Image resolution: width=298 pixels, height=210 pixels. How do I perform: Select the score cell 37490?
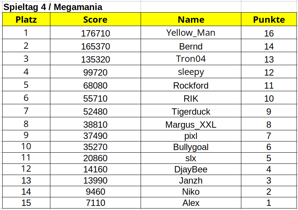coord(95,136)
